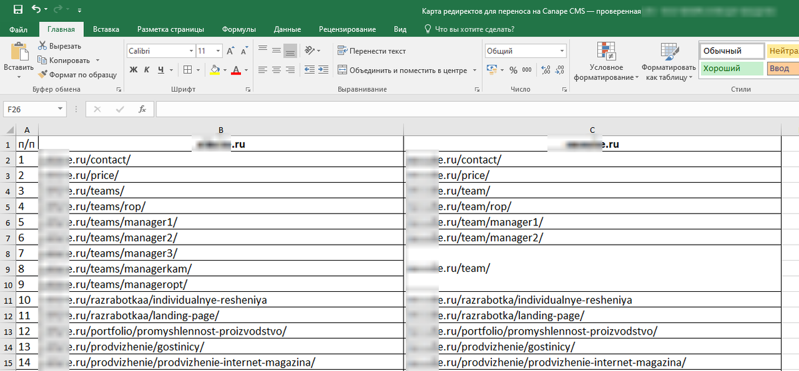The height and width of the screenshot is (371, 799).
Task: Align cell content to bottom
Action: pyautogui.click(x=290, y=51)
